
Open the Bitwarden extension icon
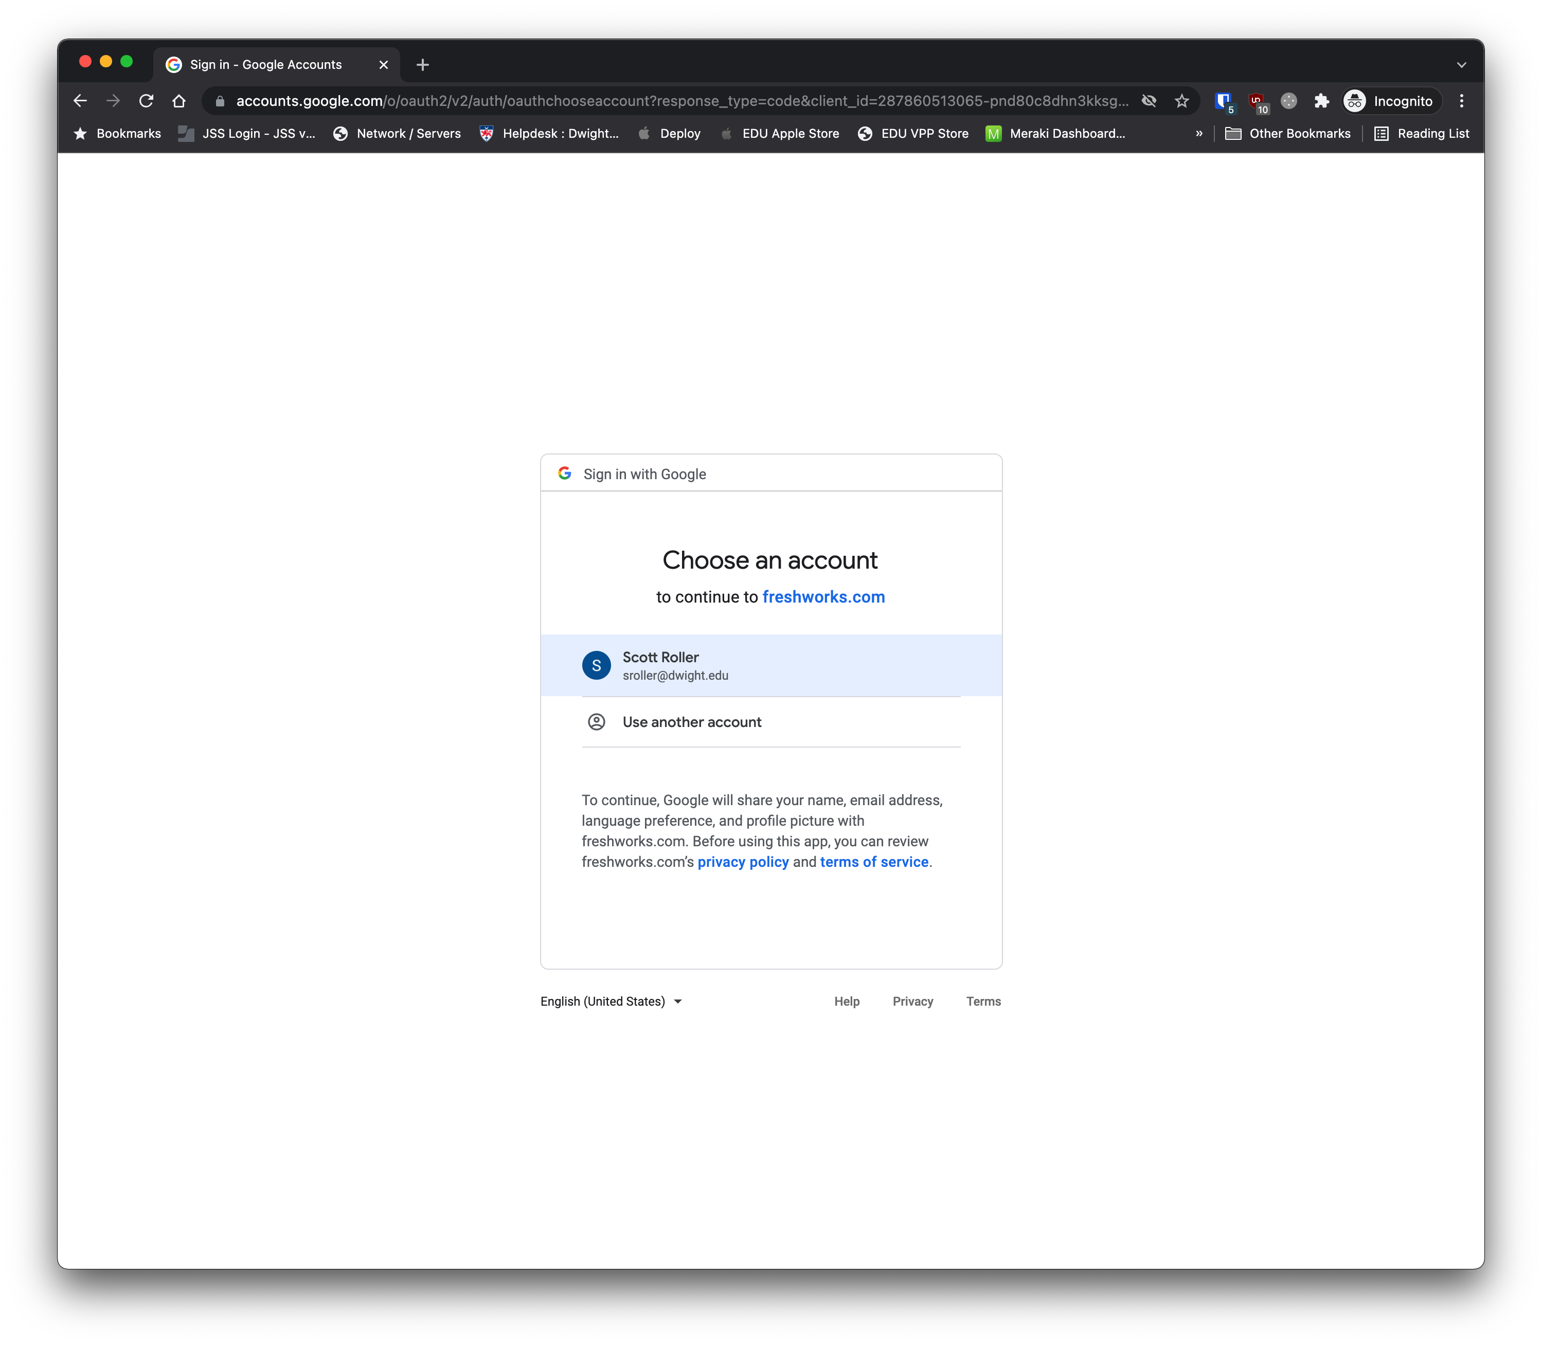1223,101
